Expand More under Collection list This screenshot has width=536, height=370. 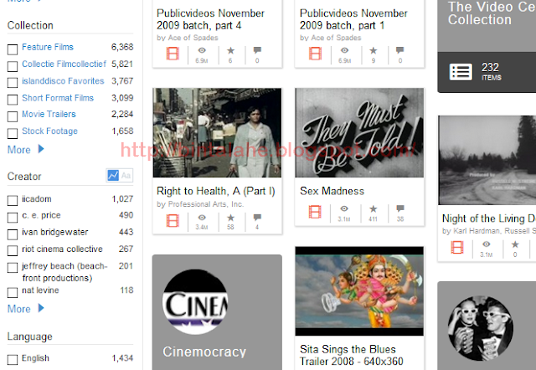point(26,150)
